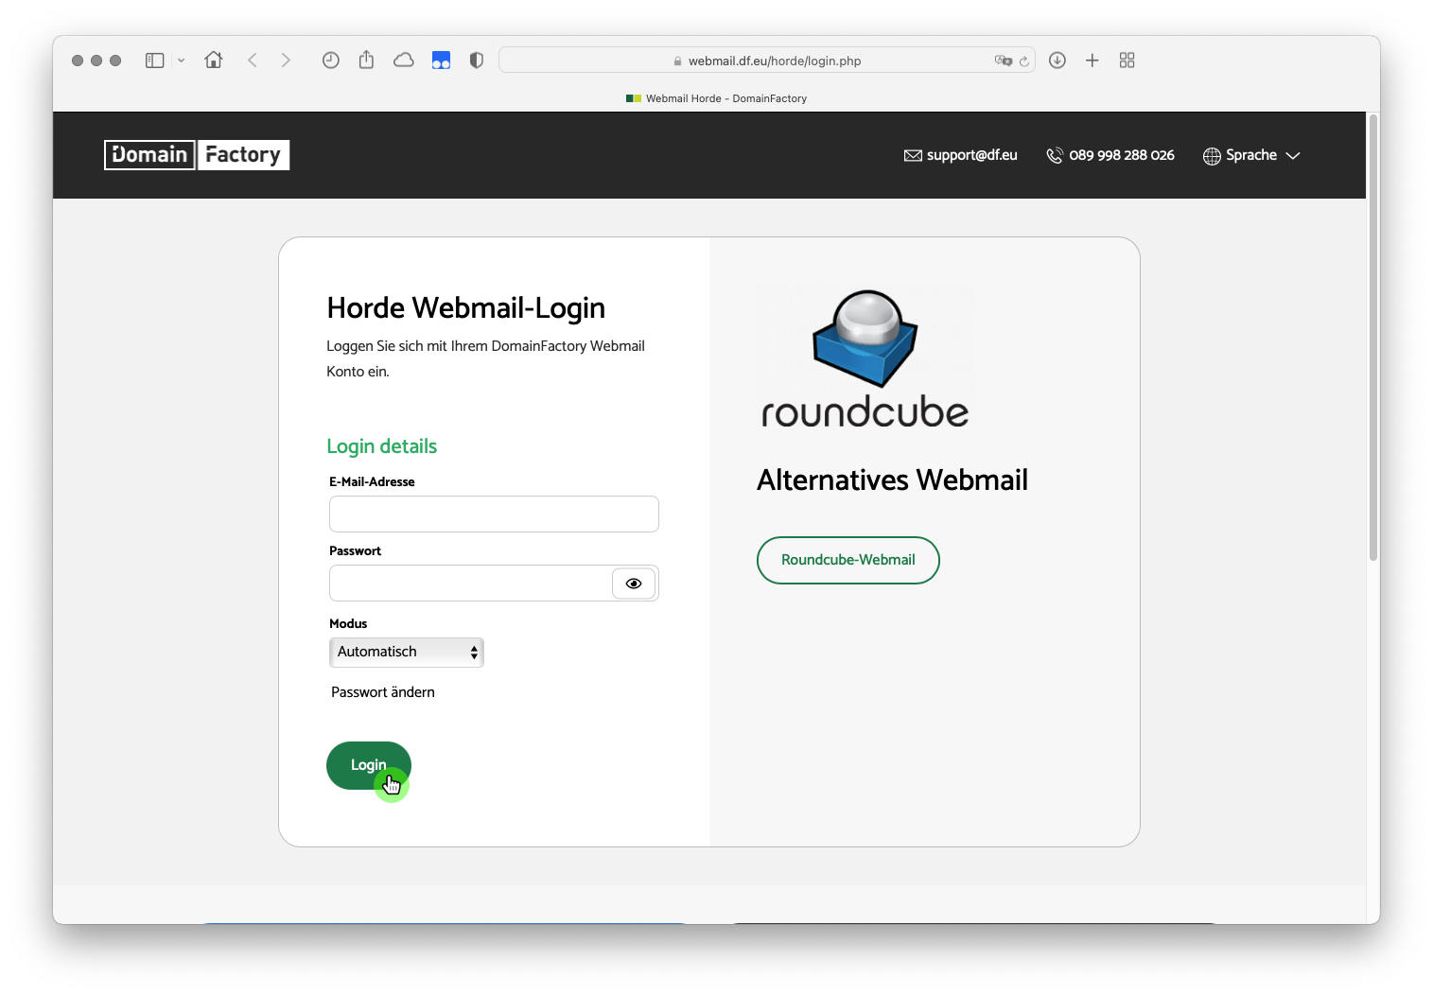Image resolution: width=1433 pixels, height=994 pixels.
Task: Expand the Sprache language dropdown
Action: click(x=1251, y=155)
